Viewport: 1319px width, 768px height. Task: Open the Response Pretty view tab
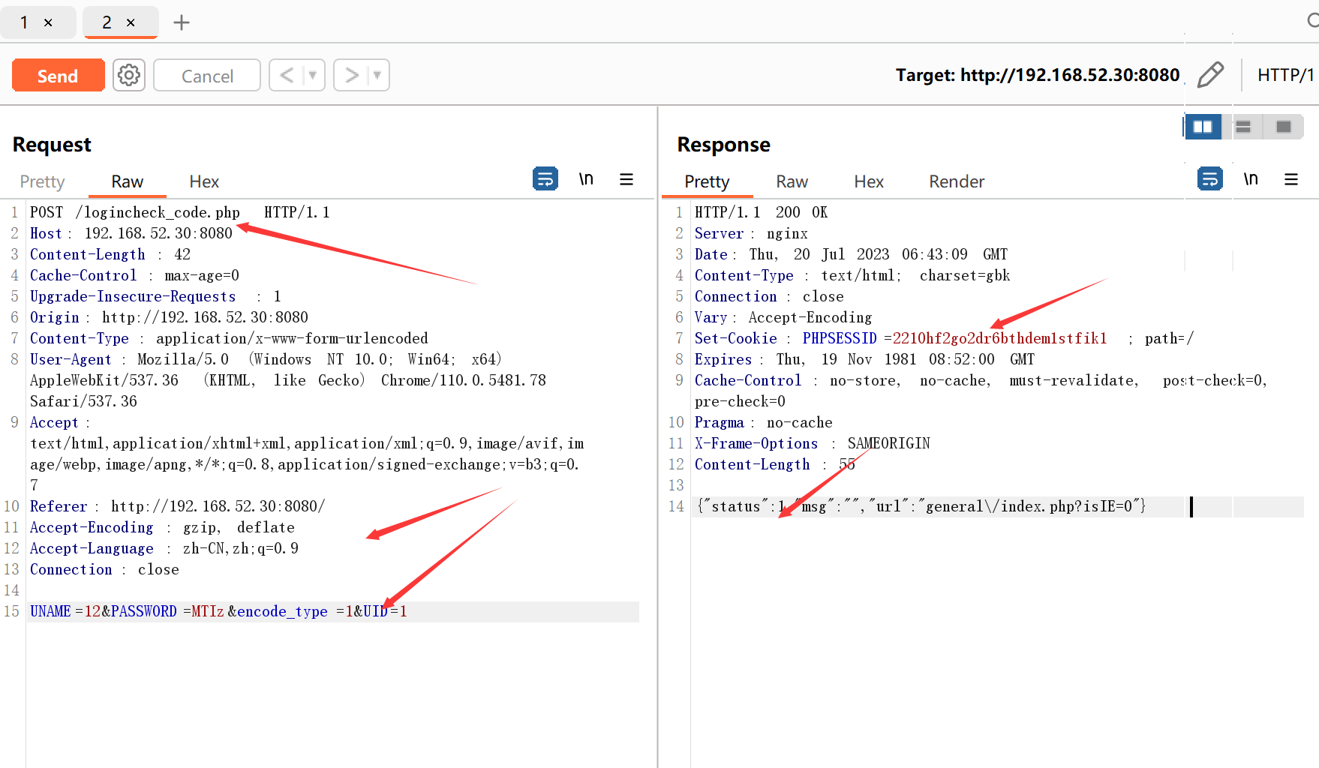[707, 181]
